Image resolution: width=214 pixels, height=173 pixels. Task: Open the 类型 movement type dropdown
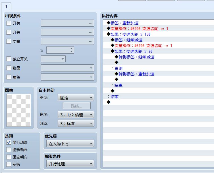76,98
